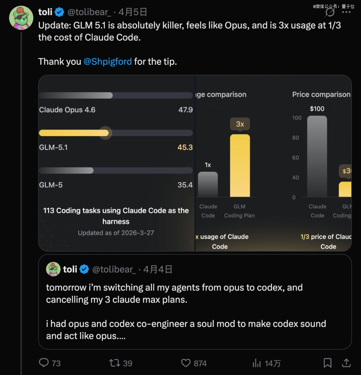Screen dimensions: 361x375
Task: Click the "toli" display name at top
Action: [45, 12]
